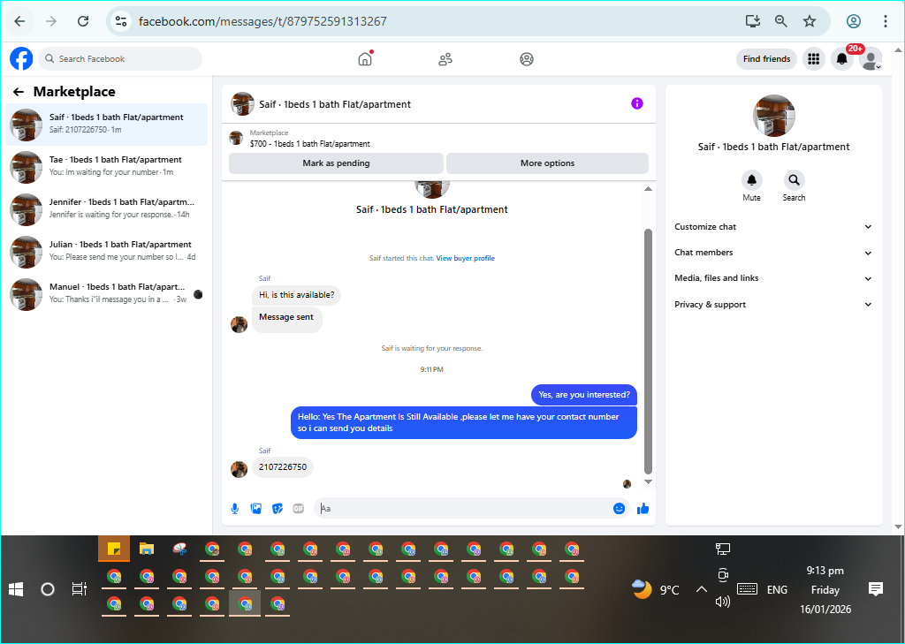The height and width of the screenshot is (644, 905).
Task: Choose a GIF icon
Action: 299,508
